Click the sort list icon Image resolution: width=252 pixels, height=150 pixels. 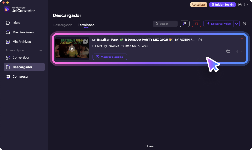[x=185, y=24]
